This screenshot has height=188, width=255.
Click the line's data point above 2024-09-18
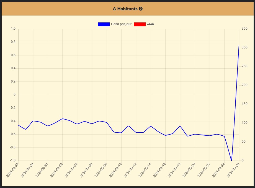[x=180, y=126]
